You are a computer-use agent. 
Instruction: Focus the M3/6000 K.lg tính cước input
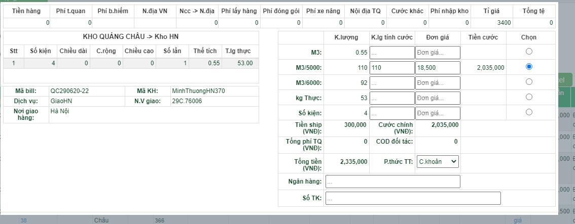(x=392, y=83)
